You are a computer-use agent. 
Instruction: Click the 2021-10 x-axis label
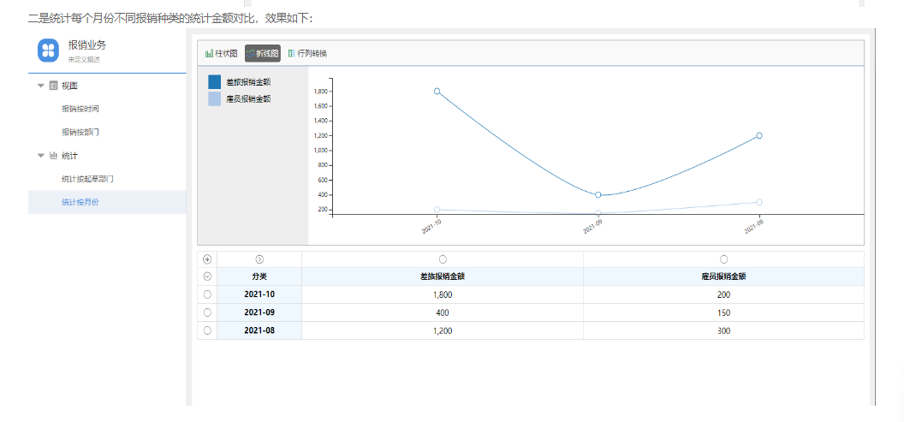431,226
